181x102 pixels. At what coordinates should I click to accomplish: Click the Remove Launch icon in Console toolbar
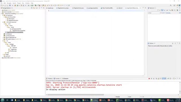point(151,78)
